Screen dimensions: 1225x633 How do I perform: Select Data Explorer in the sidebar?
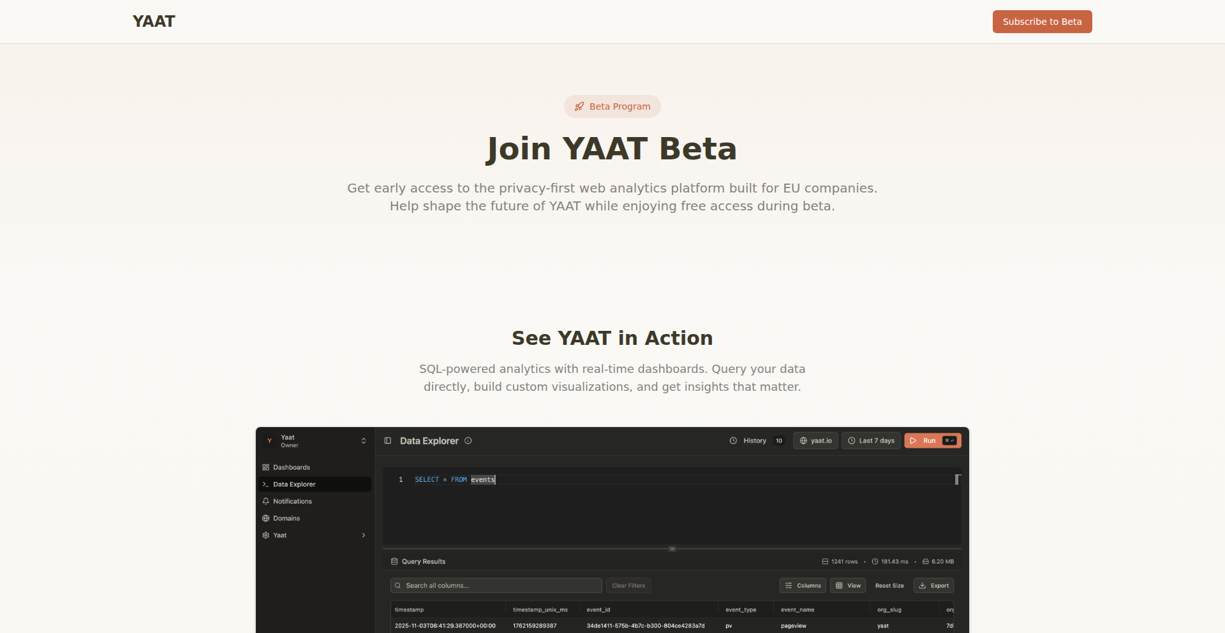(295, 484)
